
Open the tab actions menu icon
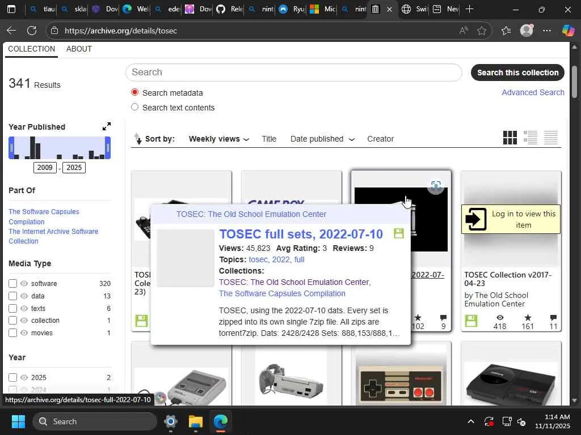click(x=11, y=9)
